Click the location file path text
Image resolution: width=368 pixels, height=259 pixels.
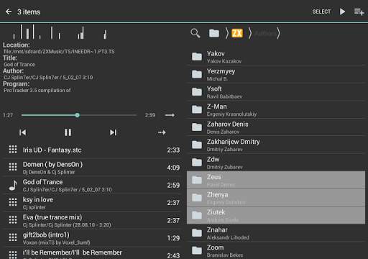click(59, 52)
